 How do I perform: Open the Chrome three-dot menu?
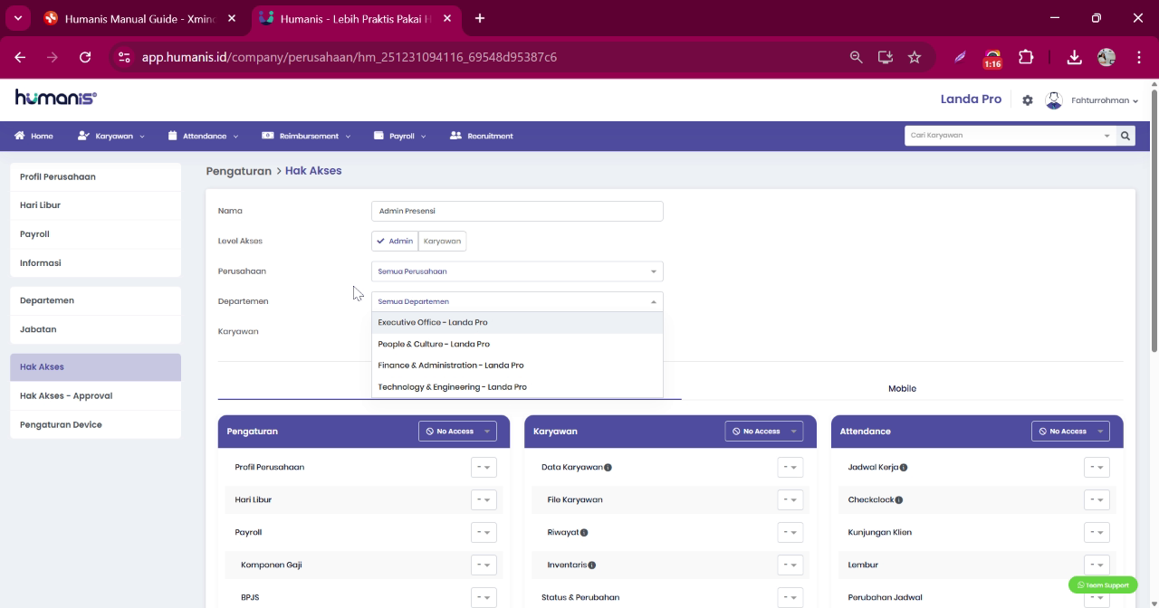click(x=1139, y=57)
